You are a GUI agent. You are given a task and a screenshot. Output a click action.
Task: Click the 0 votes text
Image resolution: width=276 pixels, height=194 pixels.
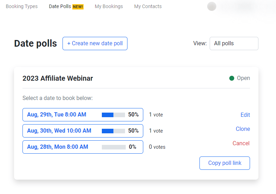click(x=157, y=147)
